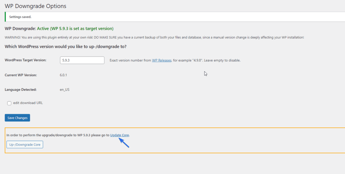This screenshot has height=174, width=345.
Task: Click the edit download URL label
Action: click(x=28, y=103)
